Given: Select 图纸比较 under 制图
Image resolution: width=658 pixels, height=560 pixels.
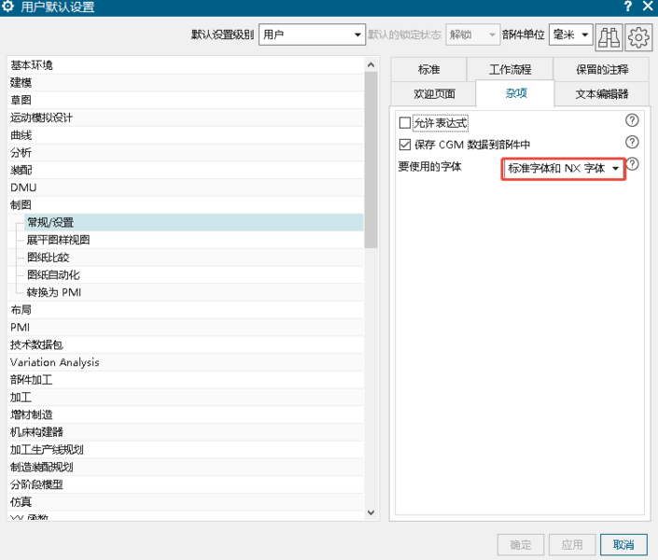Looking at the screenshot, I should coord(194,258).
